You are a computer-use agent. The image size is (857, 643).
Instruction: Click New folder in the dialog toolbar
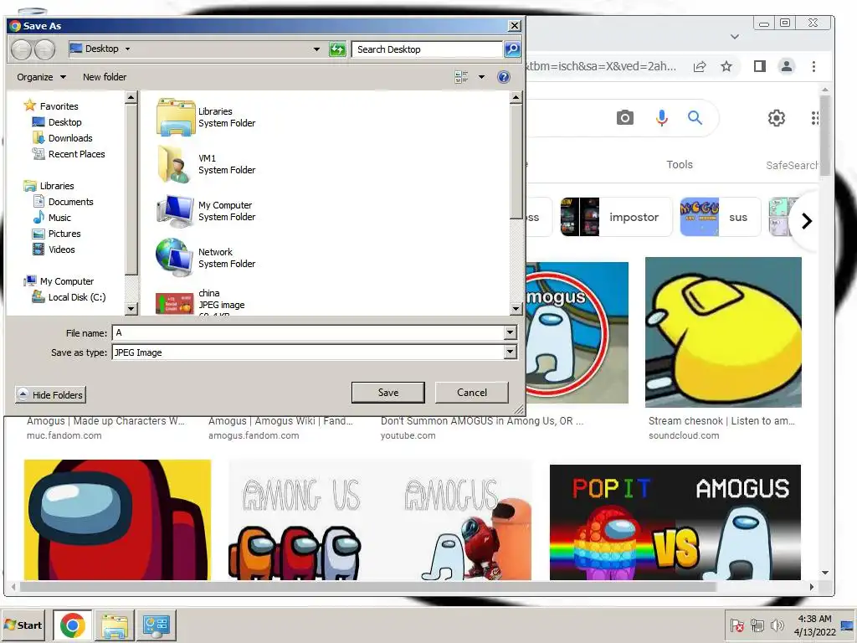(x=105, y=77)
